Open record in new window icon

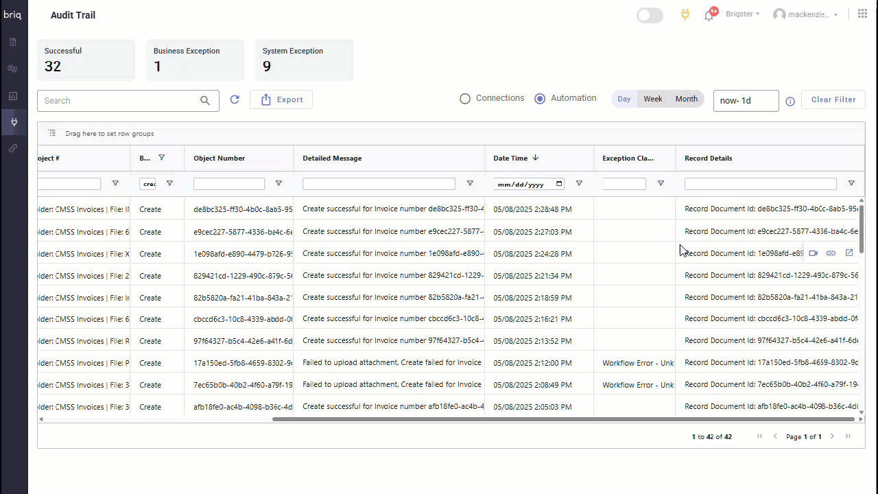[x=849, y=253]
